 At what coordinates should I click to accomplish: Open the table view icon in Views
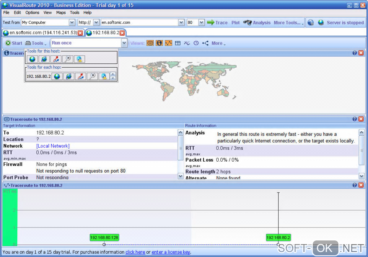coord(178,43)
